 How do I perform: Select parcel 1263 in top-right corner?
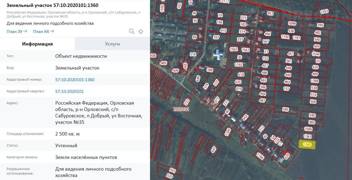point(324,11)
